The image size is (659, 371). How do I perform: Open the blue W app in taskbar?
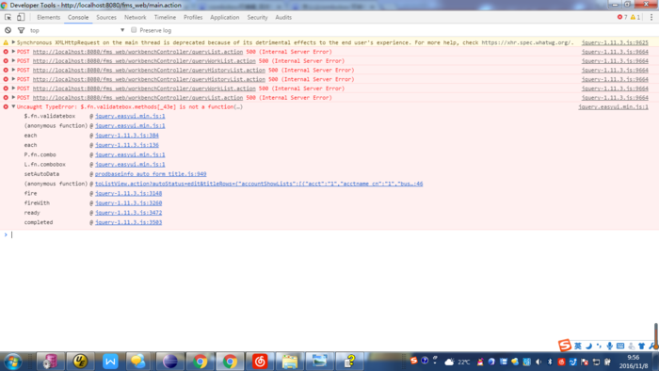point(110,362)
